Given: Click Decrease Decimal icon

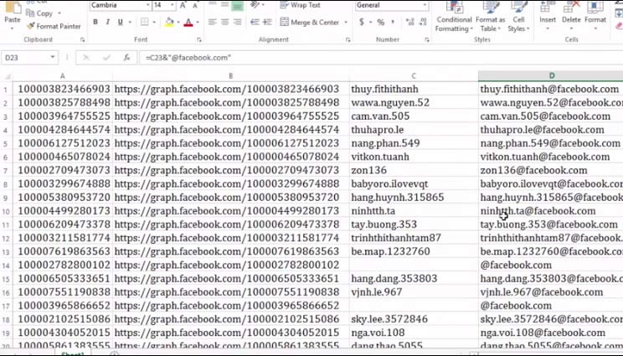Looking at the screenshot, I should pyautogui.click(x=422, y=23).
